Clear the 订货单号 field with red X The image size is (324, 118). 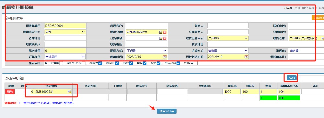[165, 38]
